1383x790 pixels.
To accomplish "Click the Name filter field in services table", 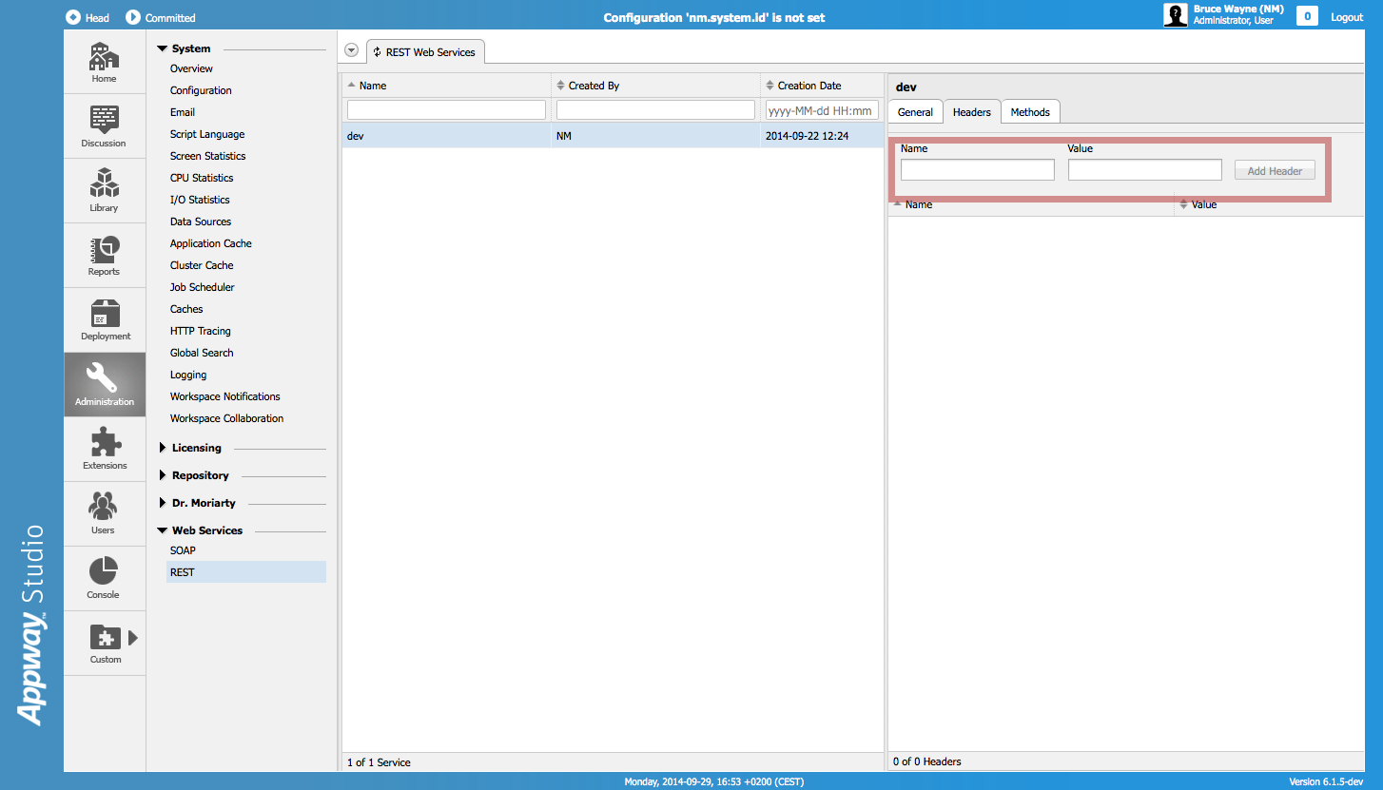I will [x=446, y=110].
